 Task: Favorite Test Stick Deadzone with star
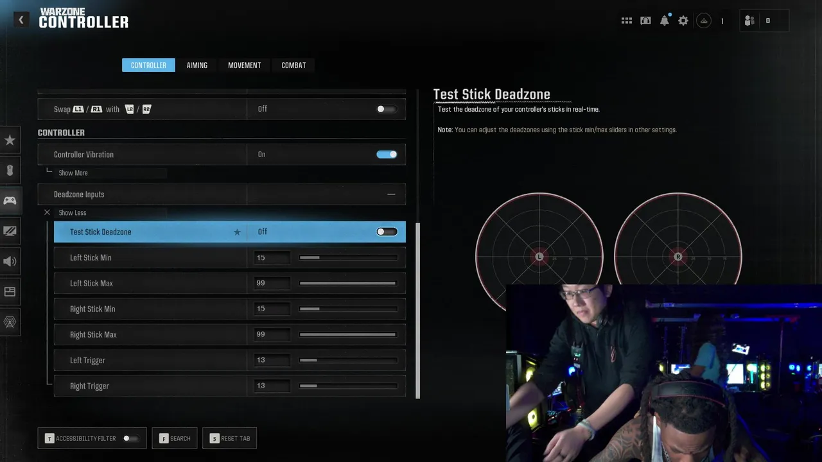click(237, 232)
